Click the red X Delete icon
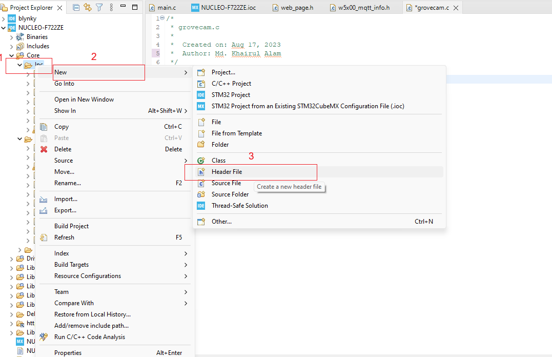552x357 pixels. 44,149
